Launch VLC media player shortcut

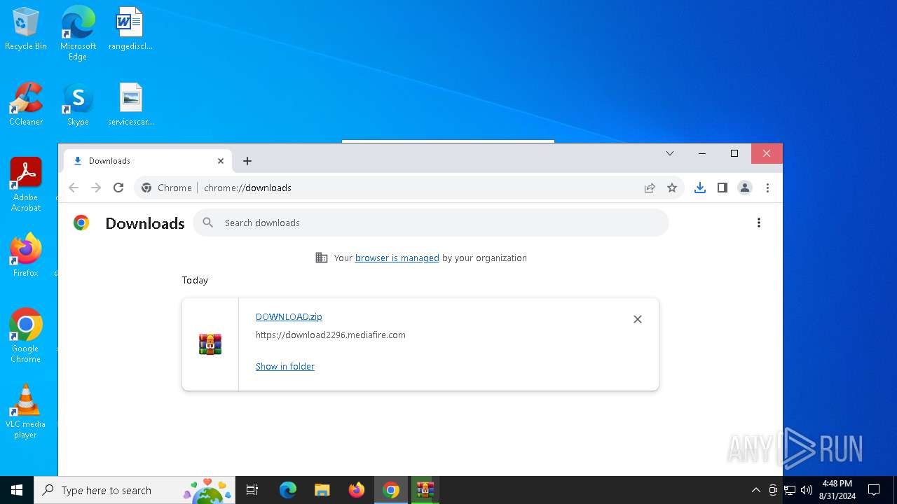point(26,412)
